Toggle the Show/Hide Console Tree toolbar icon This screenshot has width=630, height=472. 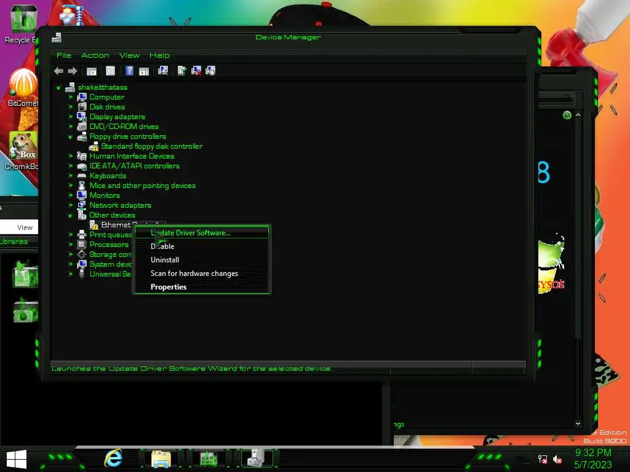(x=92, y=71)
